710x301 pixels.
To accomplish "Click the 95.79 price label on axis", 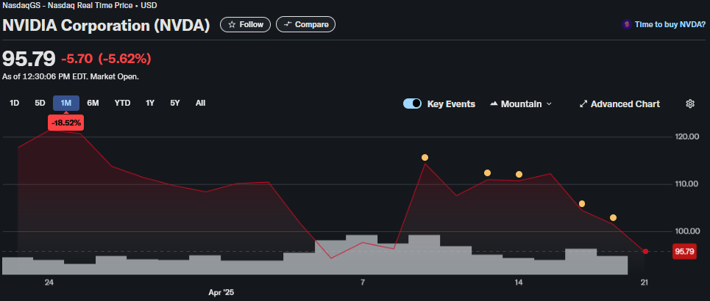I will pyautogui.click(x=684, y=251).
